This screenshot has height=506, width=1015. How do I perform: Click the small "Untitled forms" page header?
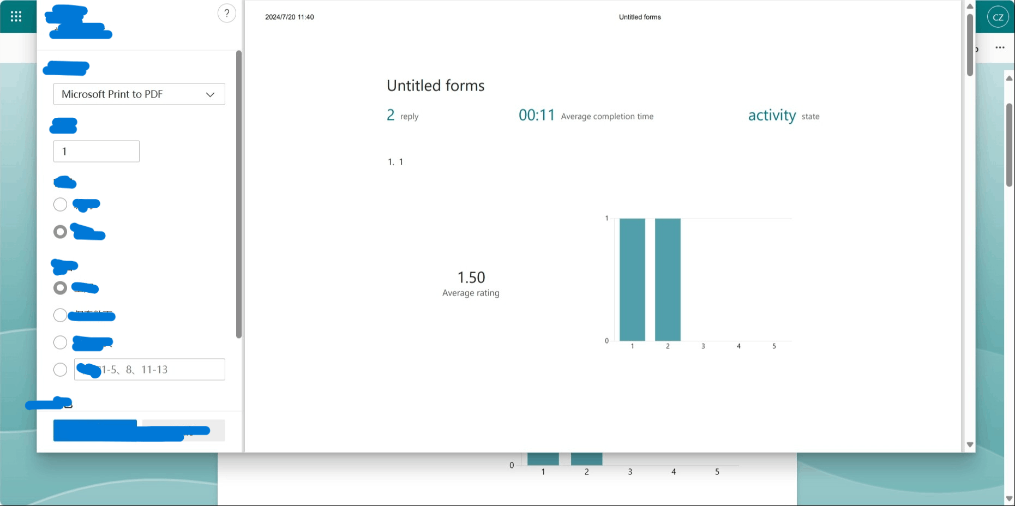tap(640, 17)
